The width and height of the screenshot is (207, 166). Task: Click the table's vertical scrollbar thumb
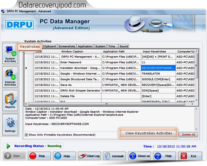(196, 65)
